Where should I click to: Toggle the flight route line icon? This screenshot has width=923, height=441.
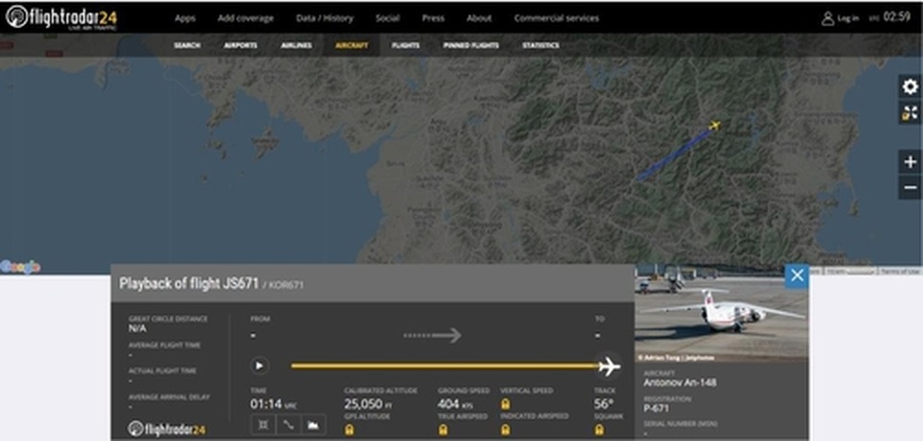[288, 424]
